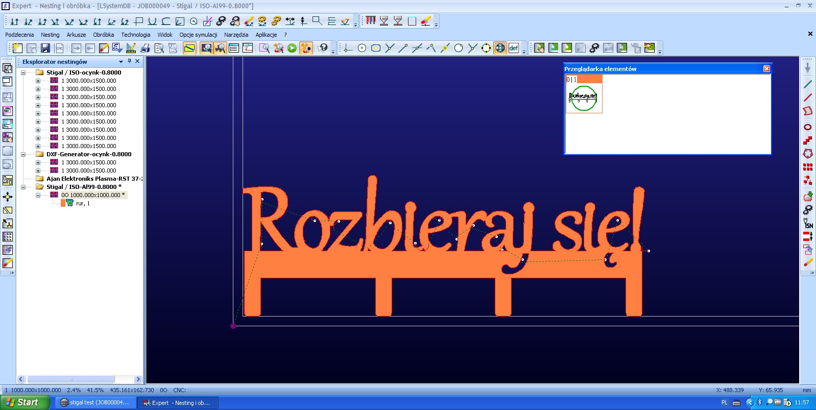Click the double gears icon in top toolbar
Image resolution: width=816 pixels, height=410 pixels.
pyautogui.click(x=221, y=21)
